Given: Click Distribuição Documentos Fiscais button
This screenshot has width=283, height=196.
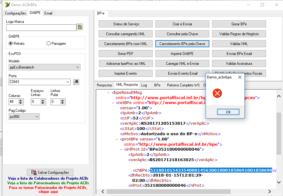Looking at the screenshot, I should click(255, 73).
